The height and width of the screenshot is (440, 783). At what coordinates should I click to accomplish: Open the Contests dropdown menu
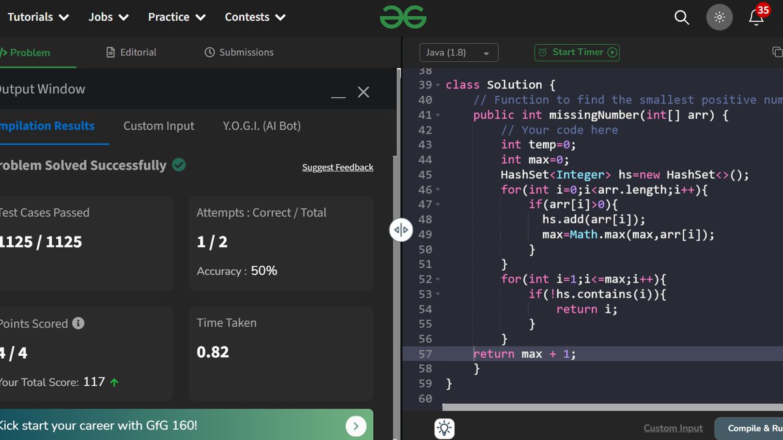[255, 17]
